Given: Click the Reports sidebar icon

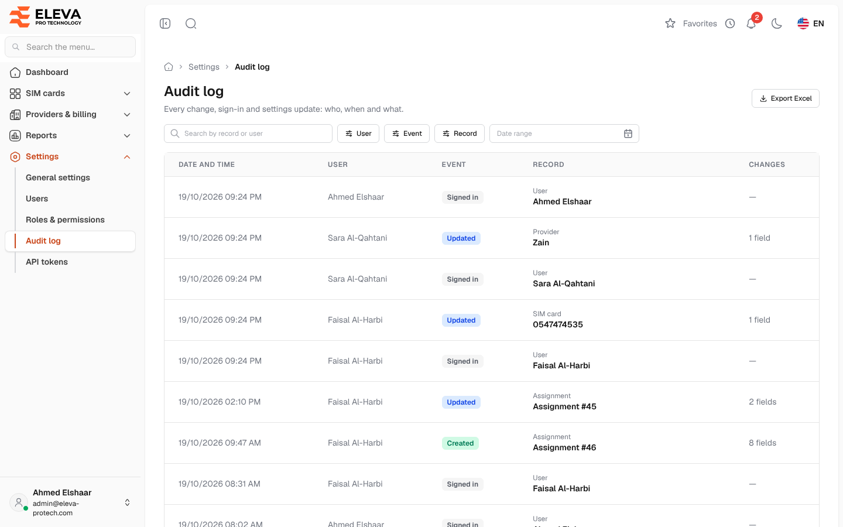Looking at the screenshot, I should pos(15,135).
